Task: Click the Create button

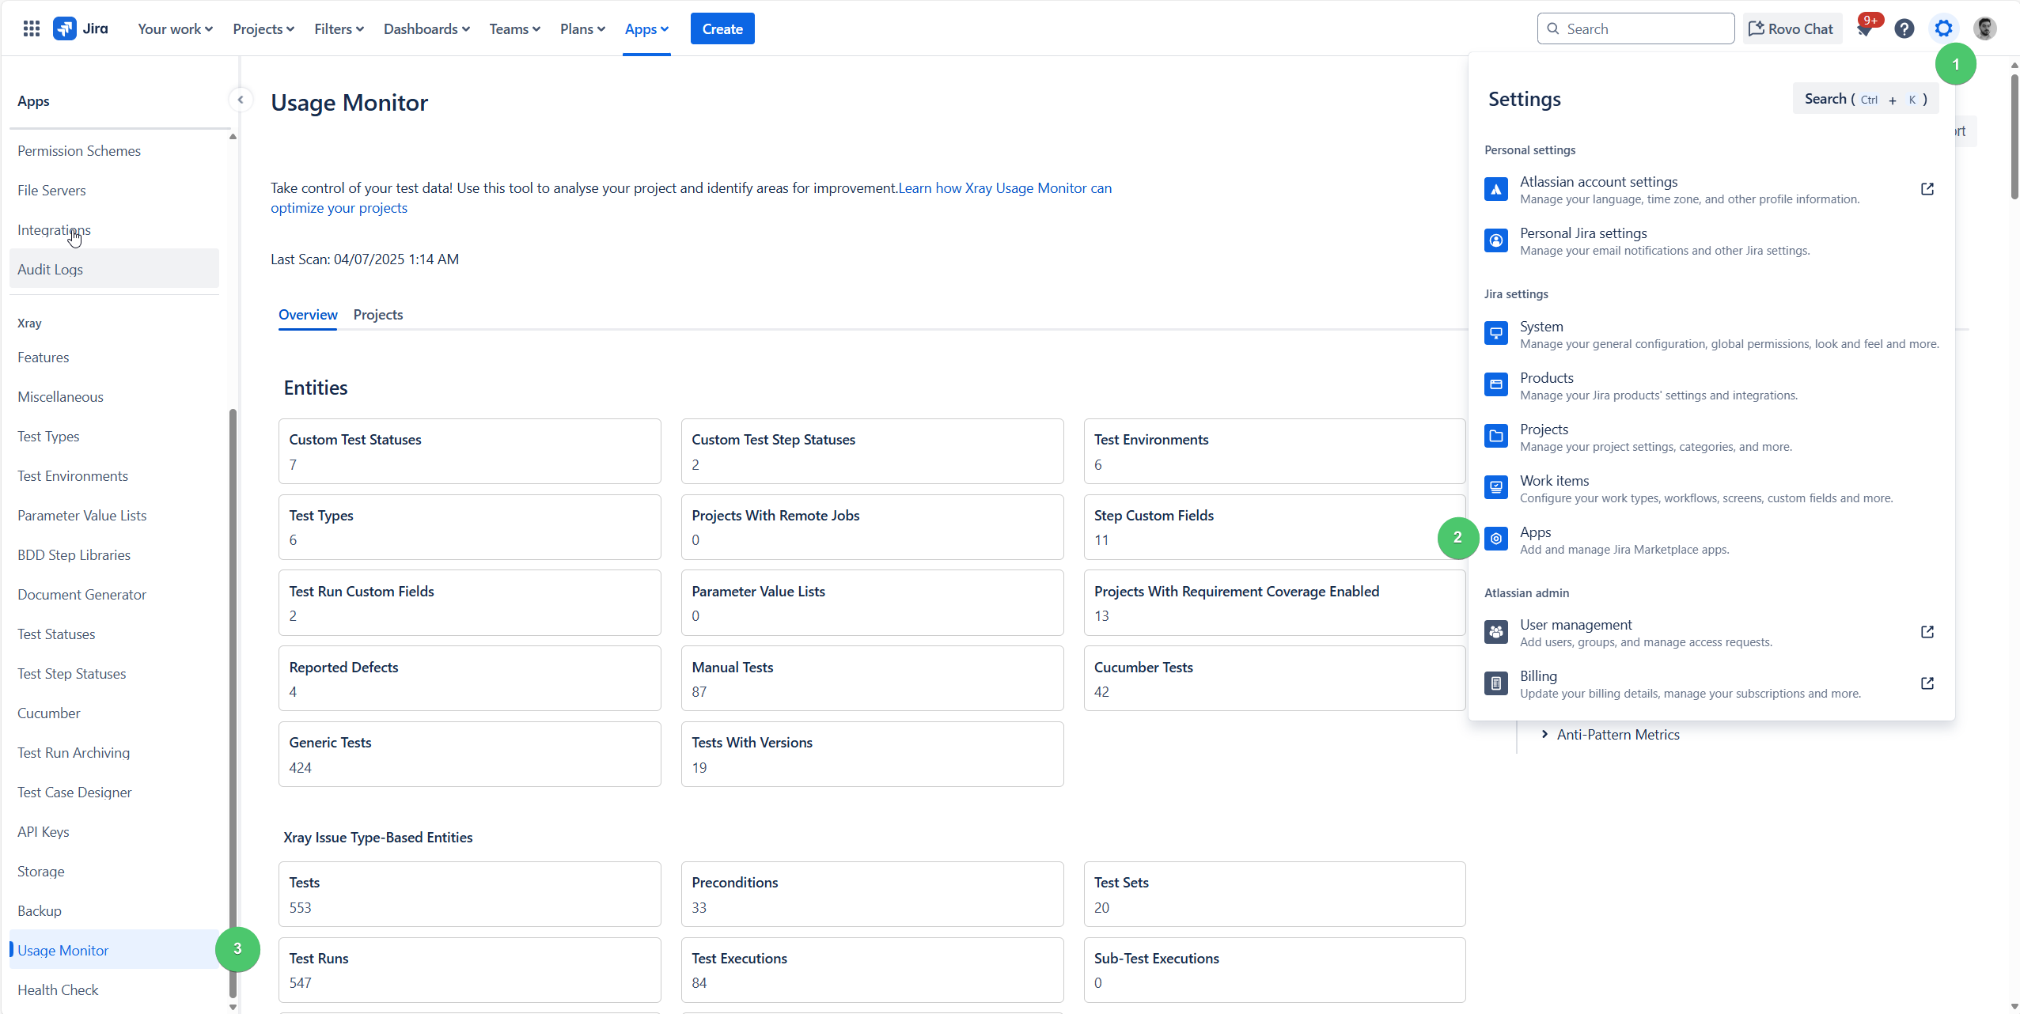Action: (x=722, y=29)
